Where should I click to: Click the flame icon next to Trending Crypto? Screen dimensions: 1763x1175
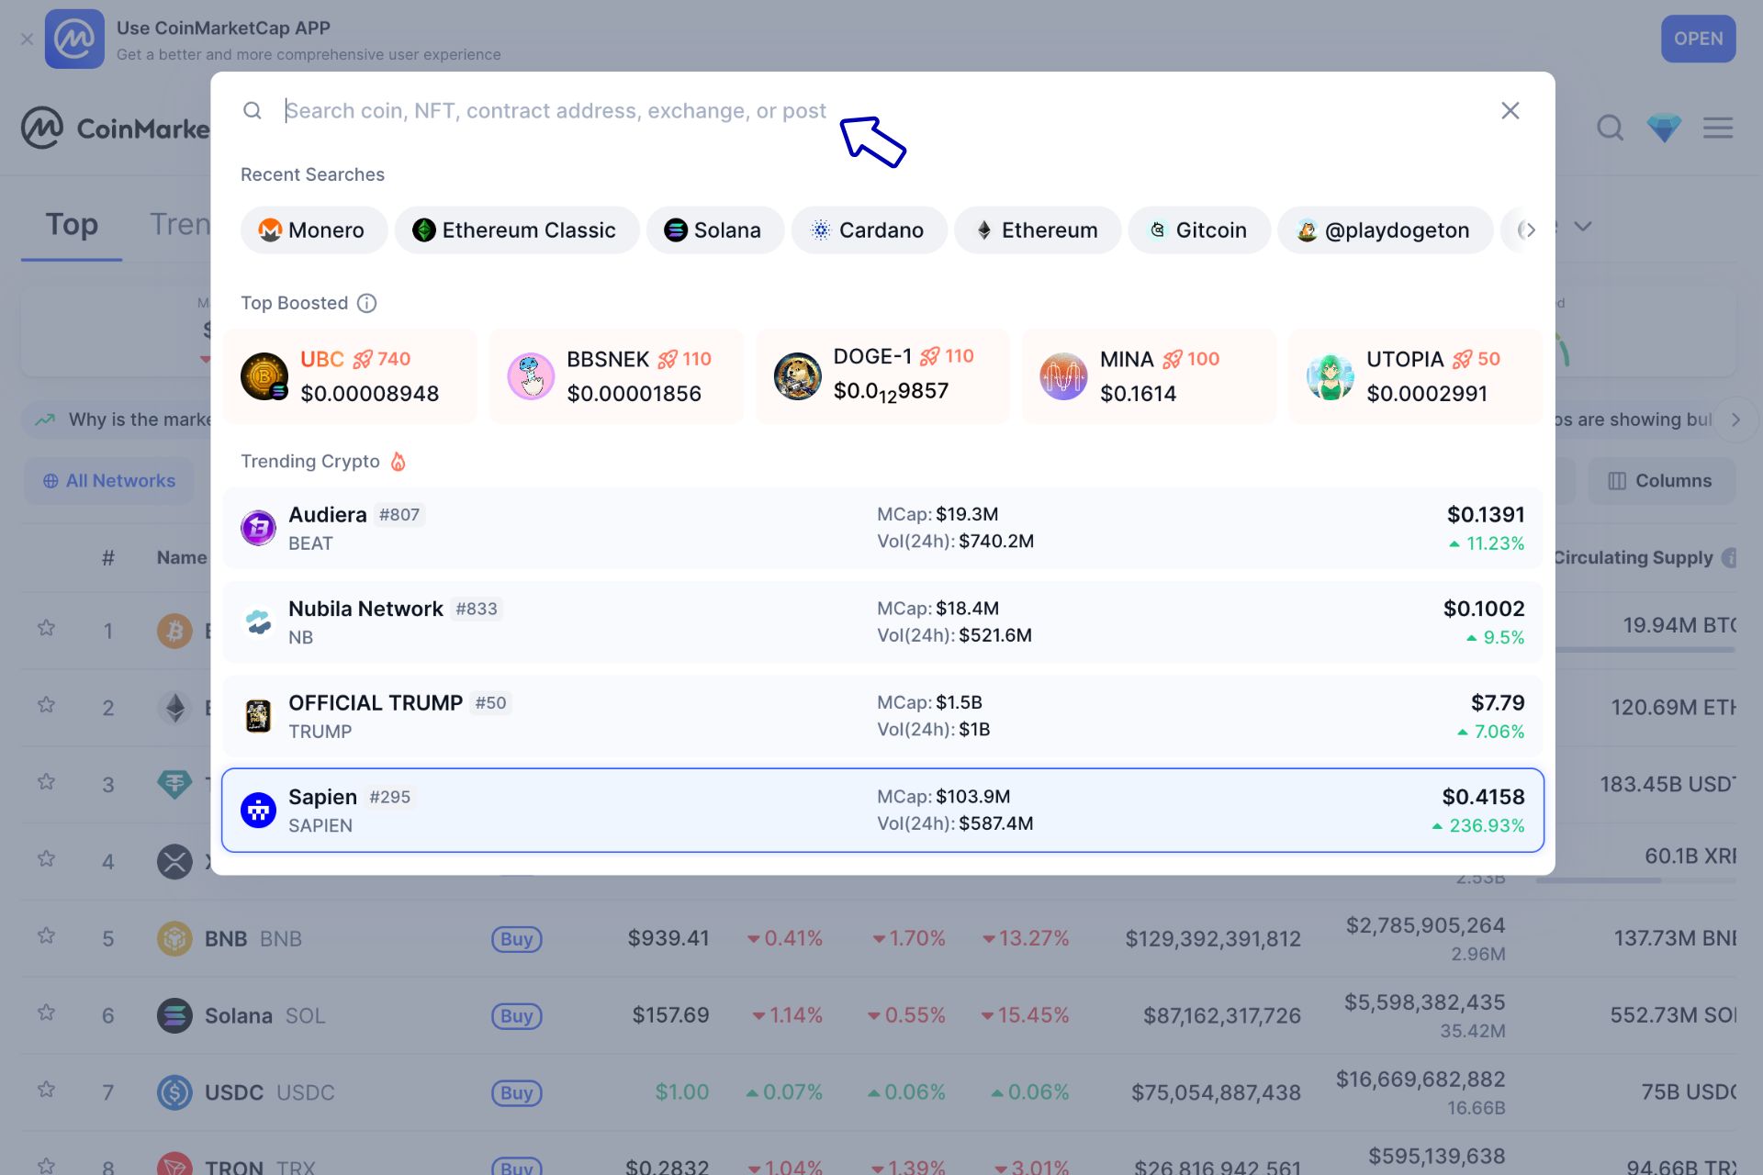click(x=399, y=462)
